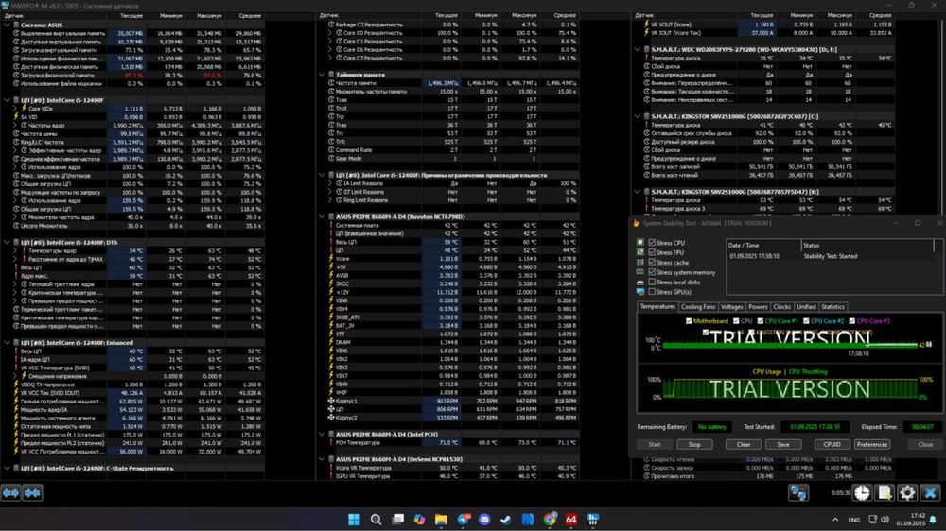Select the Unified tab

click(x=806, y=307)
